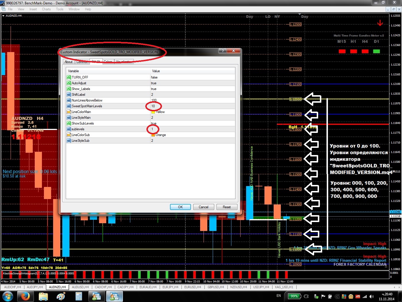Switch to the active MetaTrader taskbar window
Viewport: 402px width, 302px height.
tap(114, 296)
